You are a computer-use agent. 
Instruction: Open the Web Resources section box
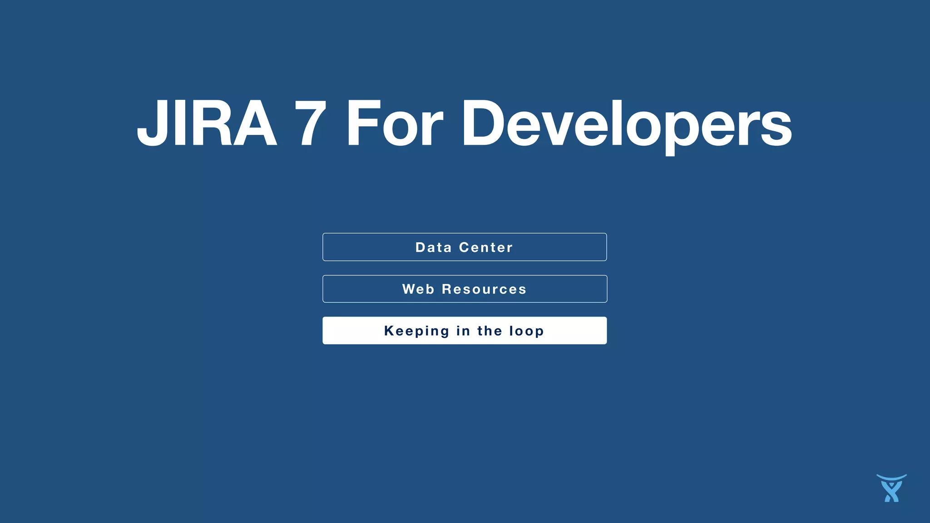coord(465,289)
